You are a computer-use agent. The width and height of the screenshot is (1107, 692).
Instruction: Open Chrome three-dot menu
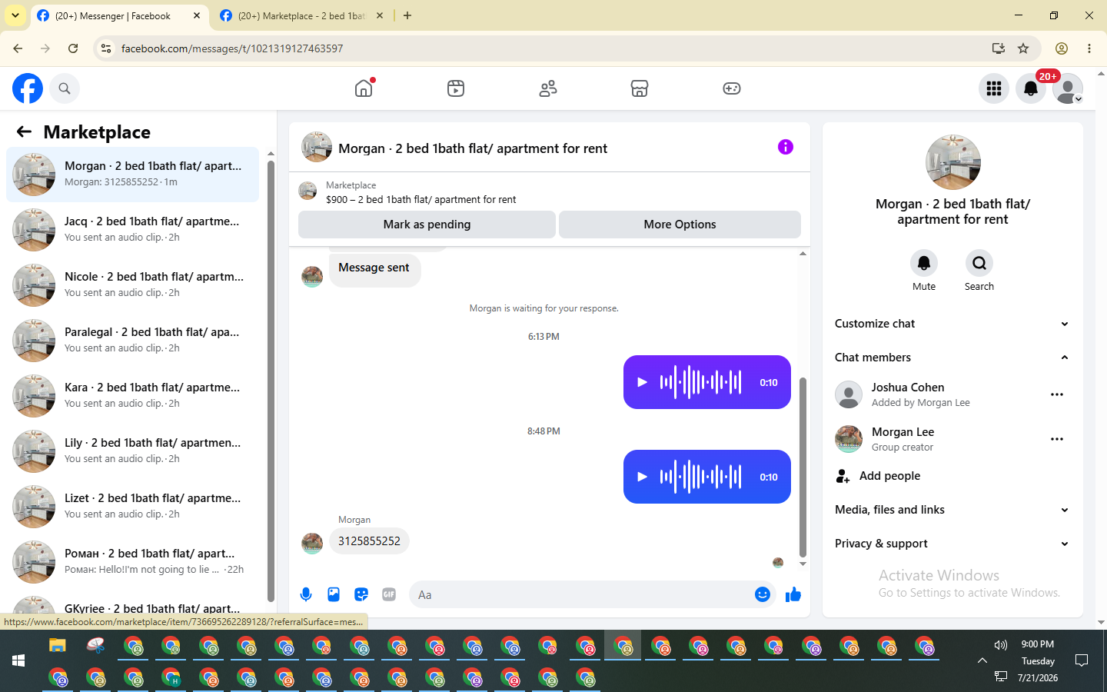point(1089,48)
